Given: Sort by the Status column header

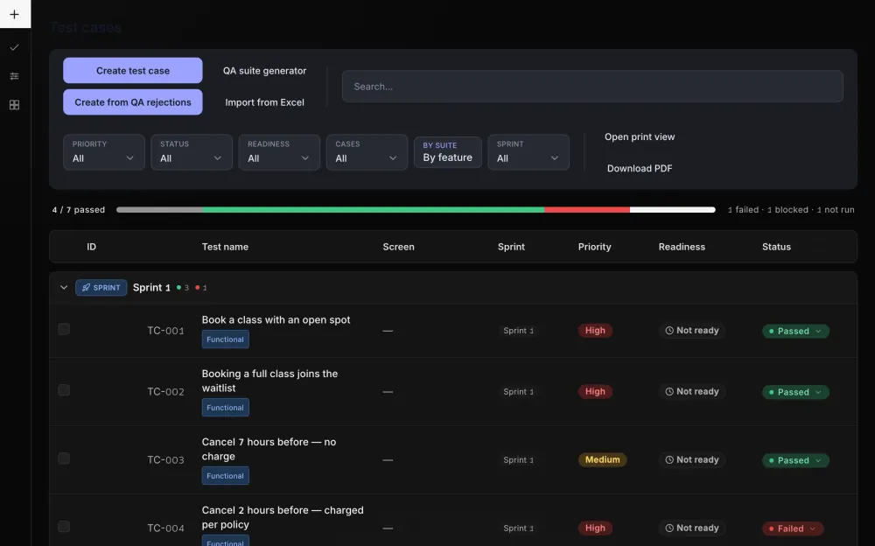Looking at the screenshot, I should (776, 247).
